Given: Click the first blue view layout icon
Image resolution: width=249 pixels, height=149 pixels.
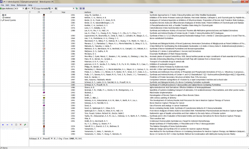Looking at the screenshot, I should [x=81, y=8].
